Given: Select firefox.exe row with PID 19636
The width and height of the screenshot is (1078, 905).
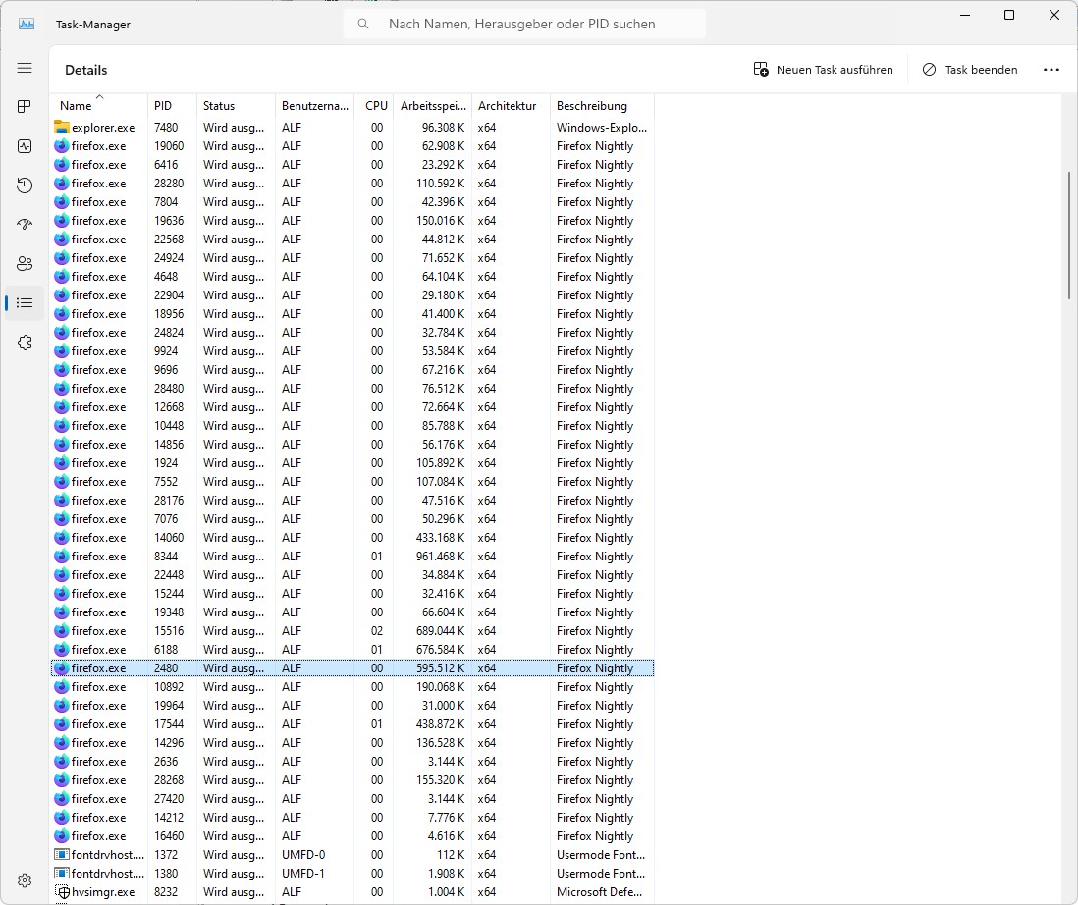Looking at the screenshot, I should [352, 221].
